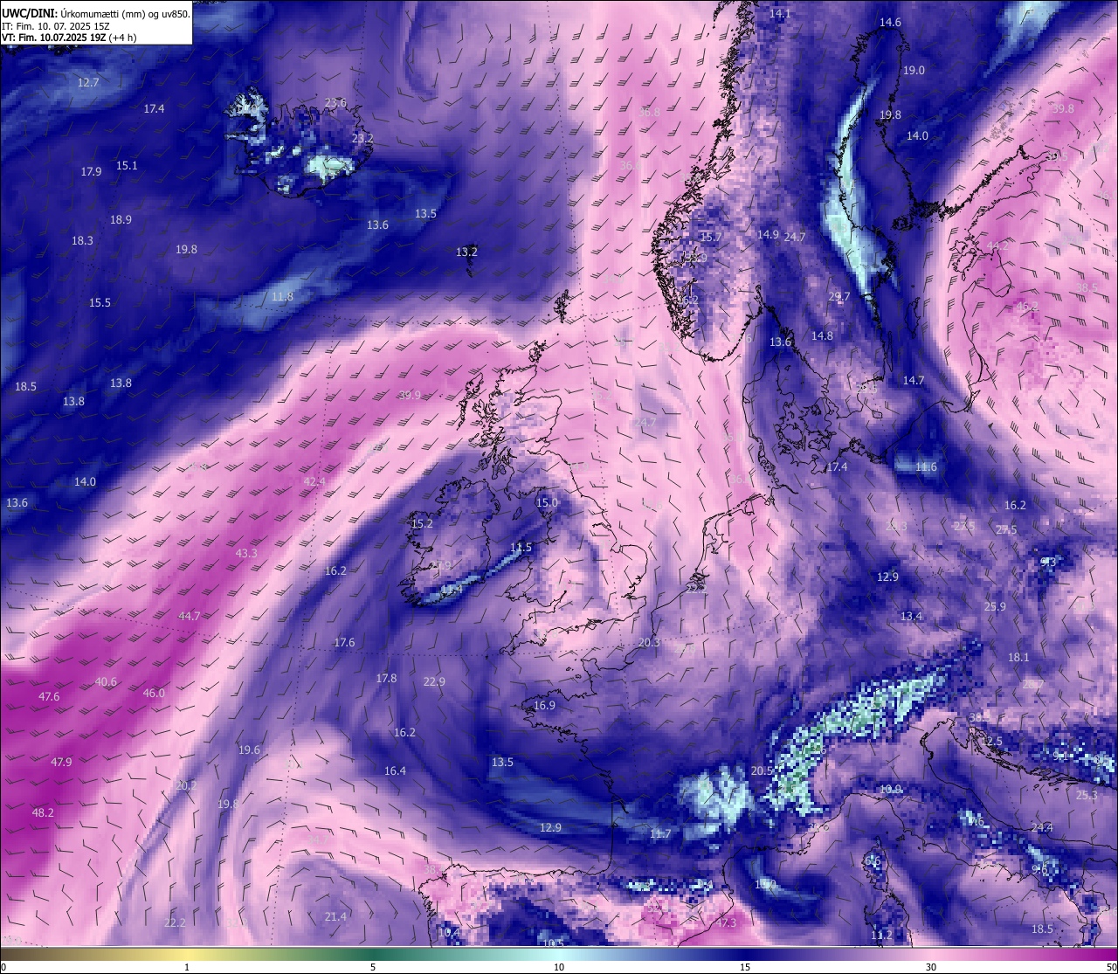Select the IT: Fim. 10. 07. 2025 15Z line

56,26
